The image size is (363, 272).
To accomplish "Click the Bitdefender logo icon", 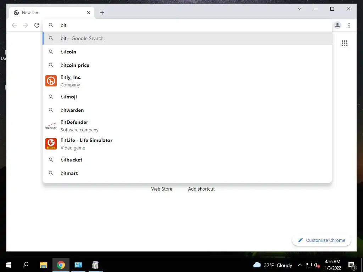I will [x=51, y=126].
